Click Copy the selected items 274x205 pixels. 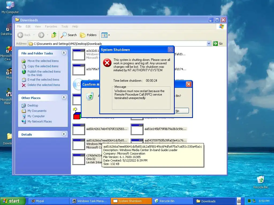[43, 66]
